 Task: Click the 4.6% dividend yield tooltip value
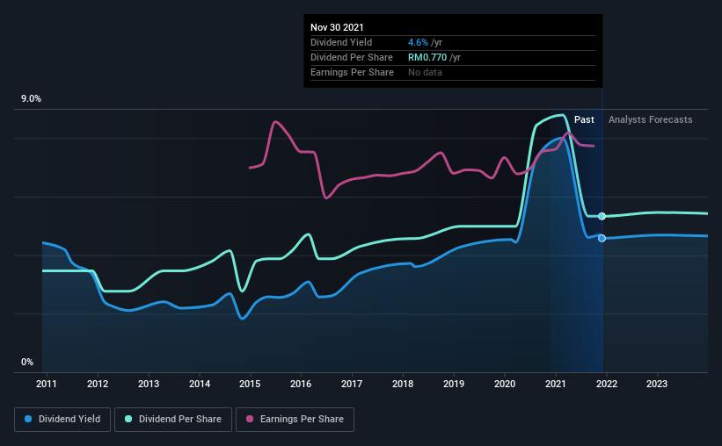pos(417,42)
